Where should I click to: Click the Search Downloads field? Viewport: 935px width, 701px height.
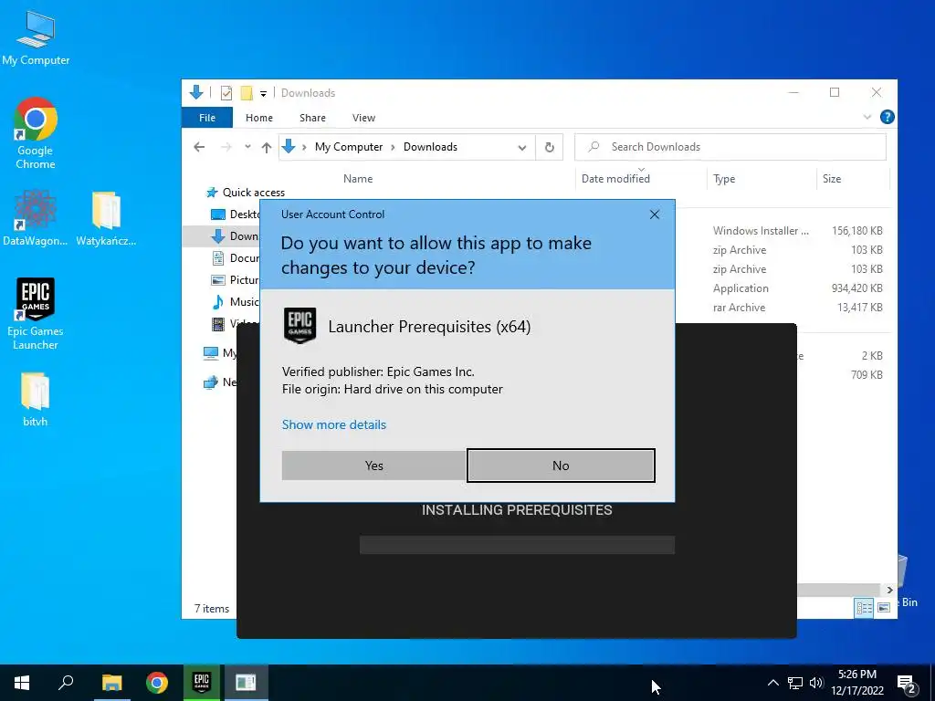[730, 147]
